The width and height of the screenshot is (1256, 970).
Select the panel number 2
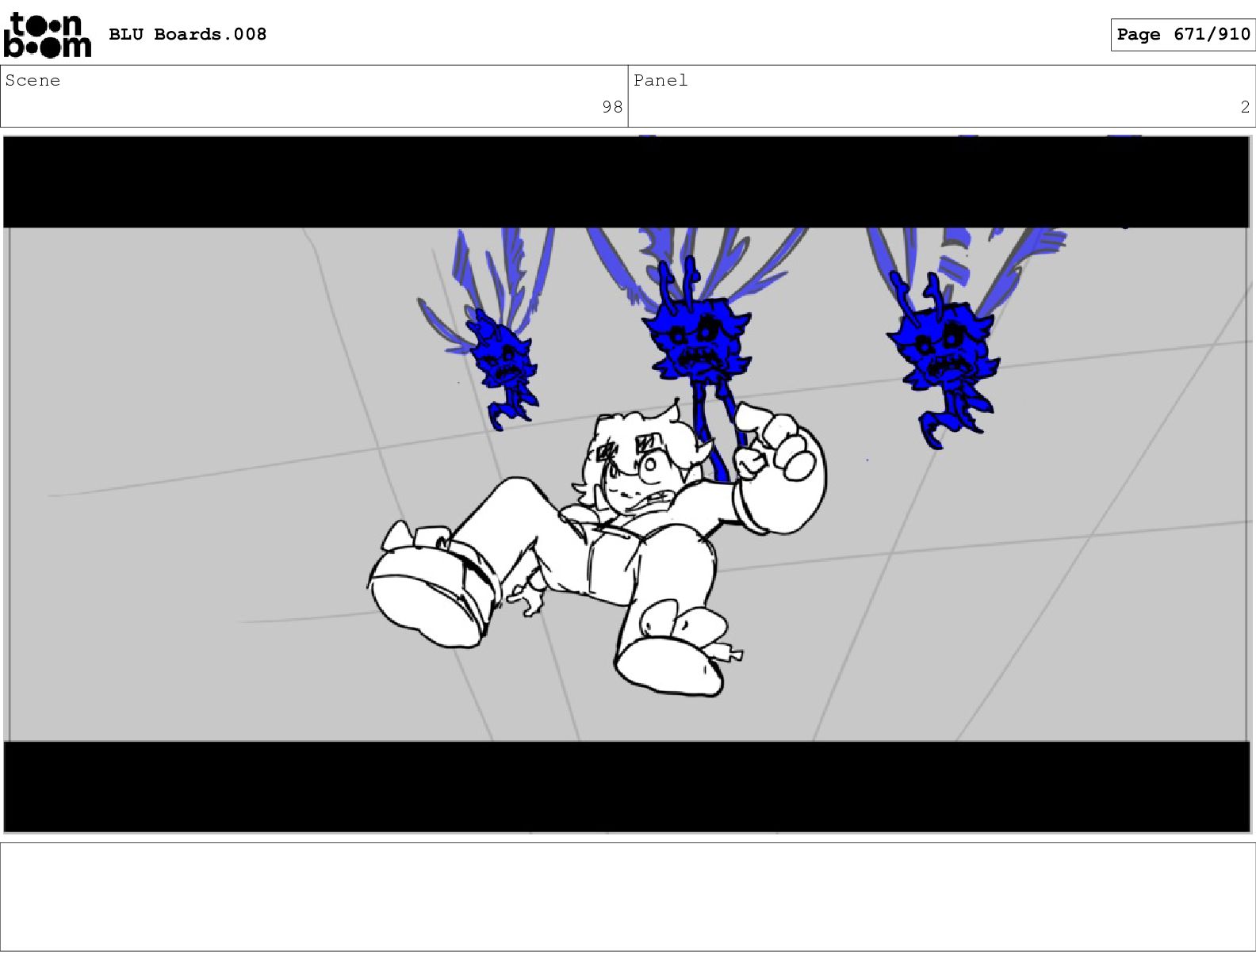[x=1245, y=107]
